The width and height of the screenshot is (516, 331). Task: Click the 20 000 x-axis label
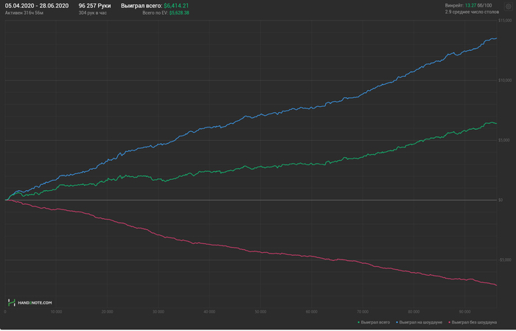click(x=108, y=312)
